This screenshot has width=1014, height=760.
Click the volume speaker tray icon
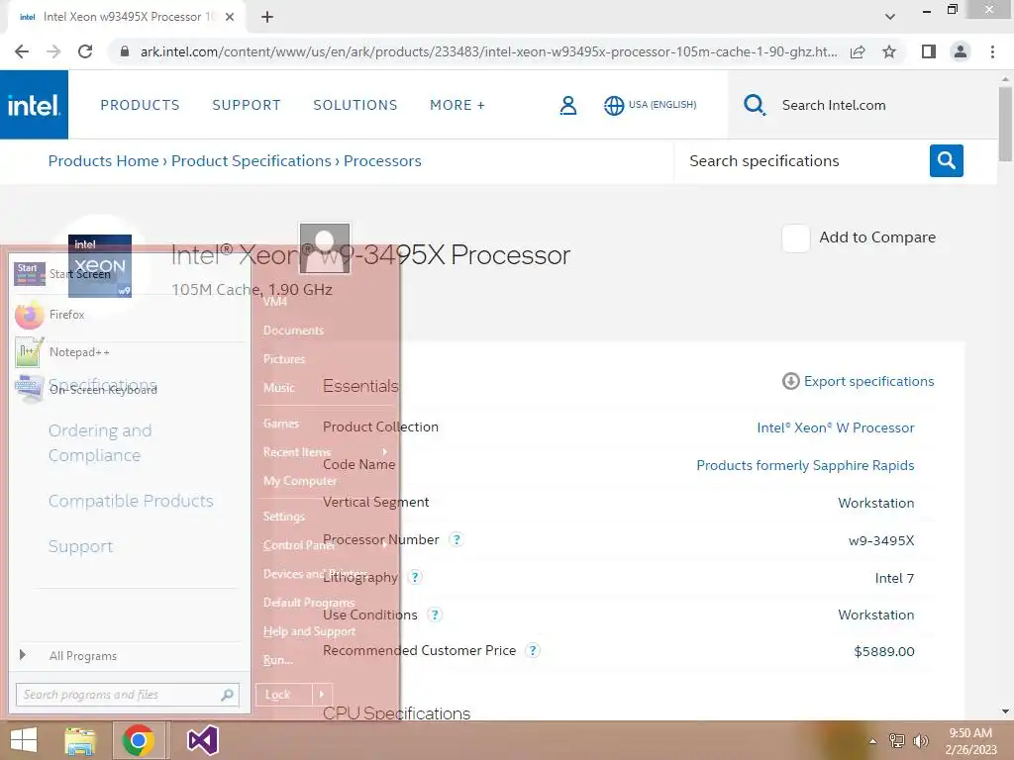920,741
